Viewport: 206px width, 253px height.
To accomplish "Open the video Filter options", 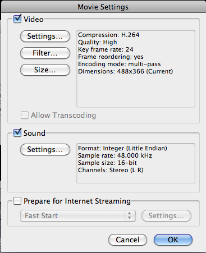I will tap(45, 53).
